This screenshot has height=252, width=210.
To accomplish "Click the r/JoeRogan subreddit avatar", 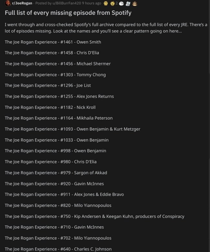I will (x=8, y=3).
